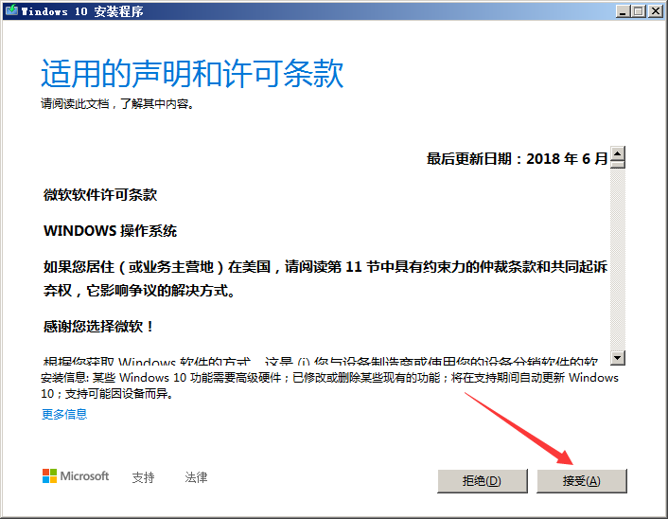The height and width of the screenshot is (519, 668).
Task: Click the 安装信息 notice text
Action: [x=329, y=385]
